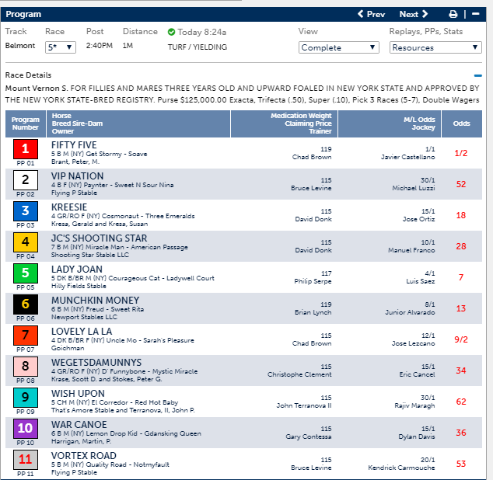493x480 pixels.
Task: Select the black number 6 saddle cloth icon
Action: coord(26,304)
